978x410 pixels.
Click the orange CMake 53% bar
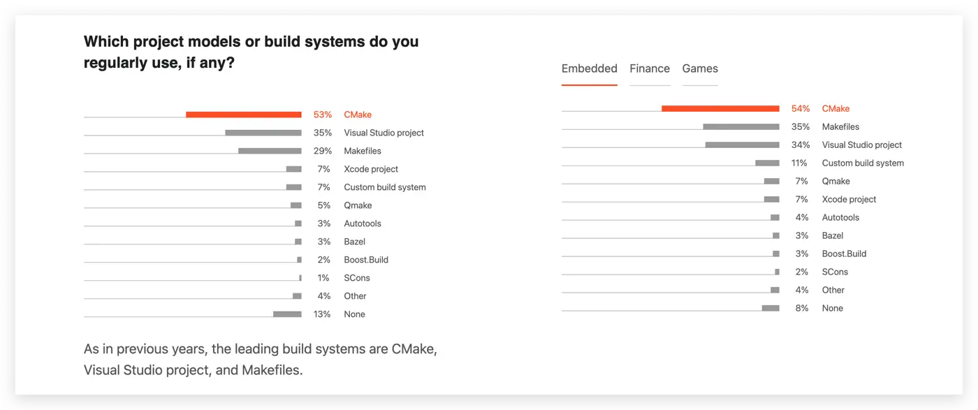click(x=243, y=115)
